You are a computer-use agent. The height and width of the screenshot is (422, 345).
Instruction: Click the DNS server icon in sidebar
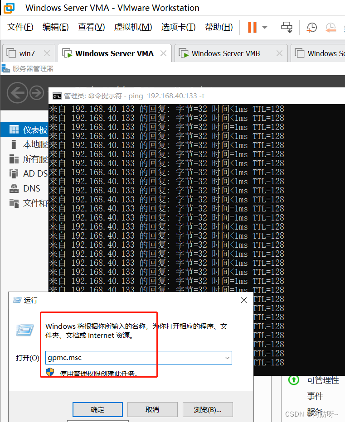tap(14, 188)
